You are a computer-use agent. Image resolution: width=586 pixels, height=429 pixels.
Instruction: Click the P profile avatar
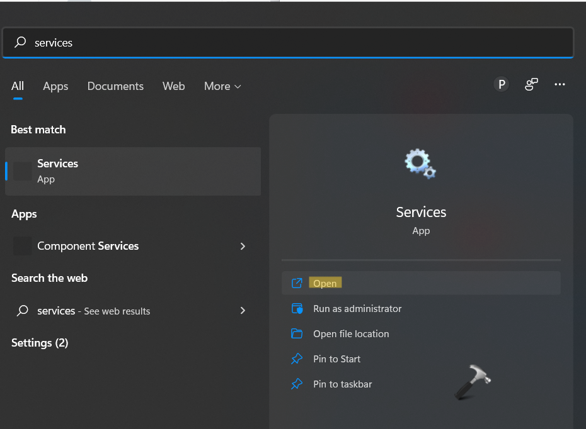(502, 85)
